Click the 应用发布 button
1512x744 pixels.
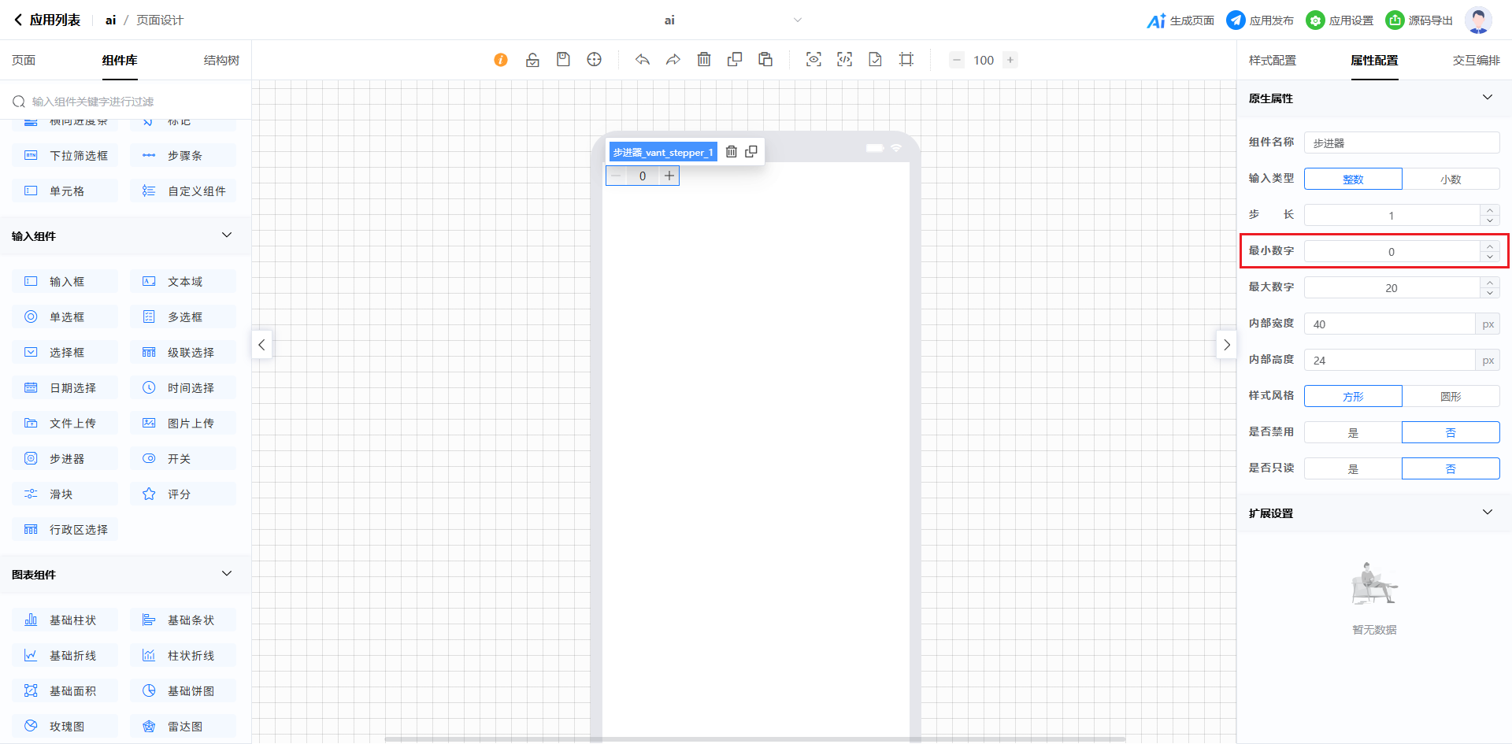point(1260,20)
